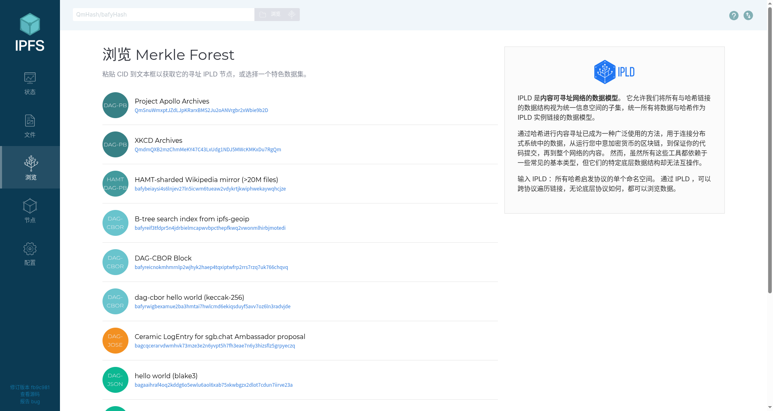Click 报告 bug report link

pyautogui.click(x=30, y=401)
